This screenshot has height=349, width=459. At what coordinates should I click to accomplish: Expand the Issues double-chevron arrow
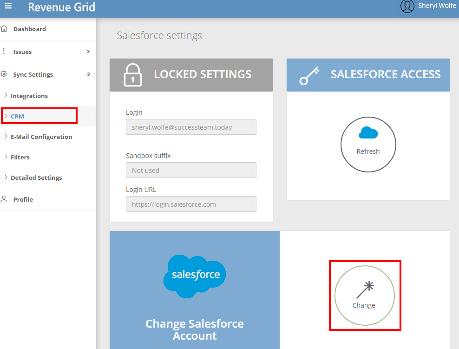click(x=88, y=52)
